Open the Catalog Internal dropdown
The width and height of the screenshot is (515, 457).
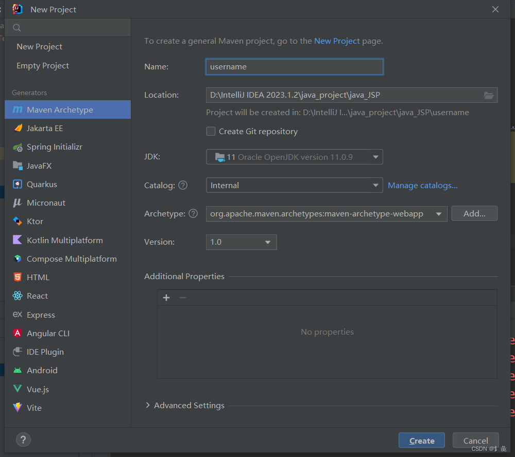coord(294,185)
